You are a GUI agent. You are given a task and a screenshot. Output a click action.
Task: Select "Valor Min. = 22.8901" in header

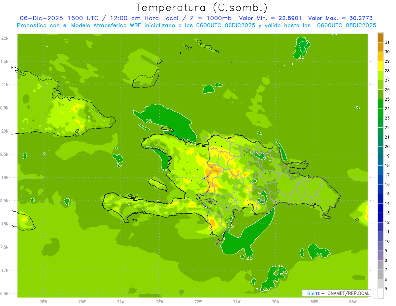pos(270,18)
